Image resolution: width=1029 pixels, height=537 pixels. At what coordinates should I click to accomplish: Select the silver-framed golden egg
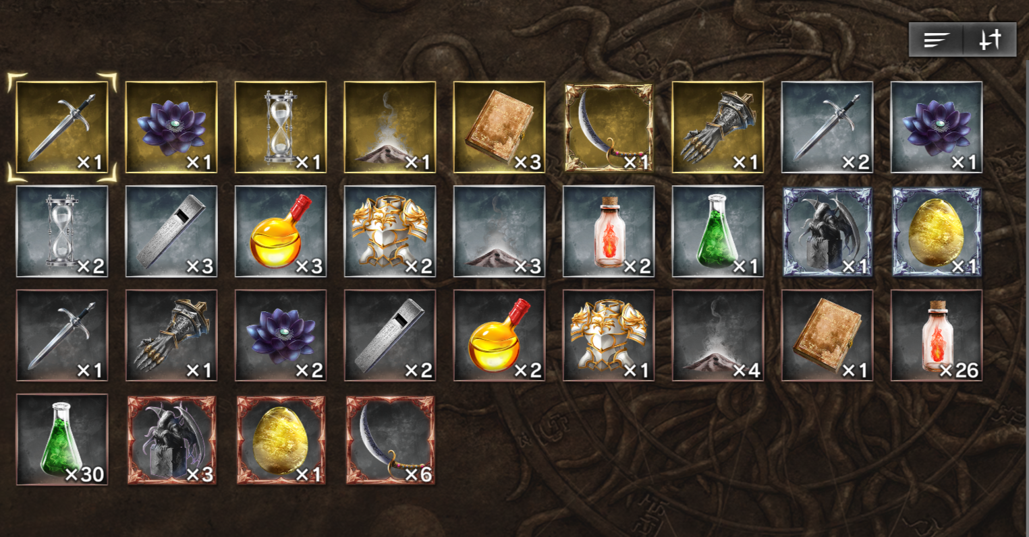pyautogui.click(x=937, y=231)
